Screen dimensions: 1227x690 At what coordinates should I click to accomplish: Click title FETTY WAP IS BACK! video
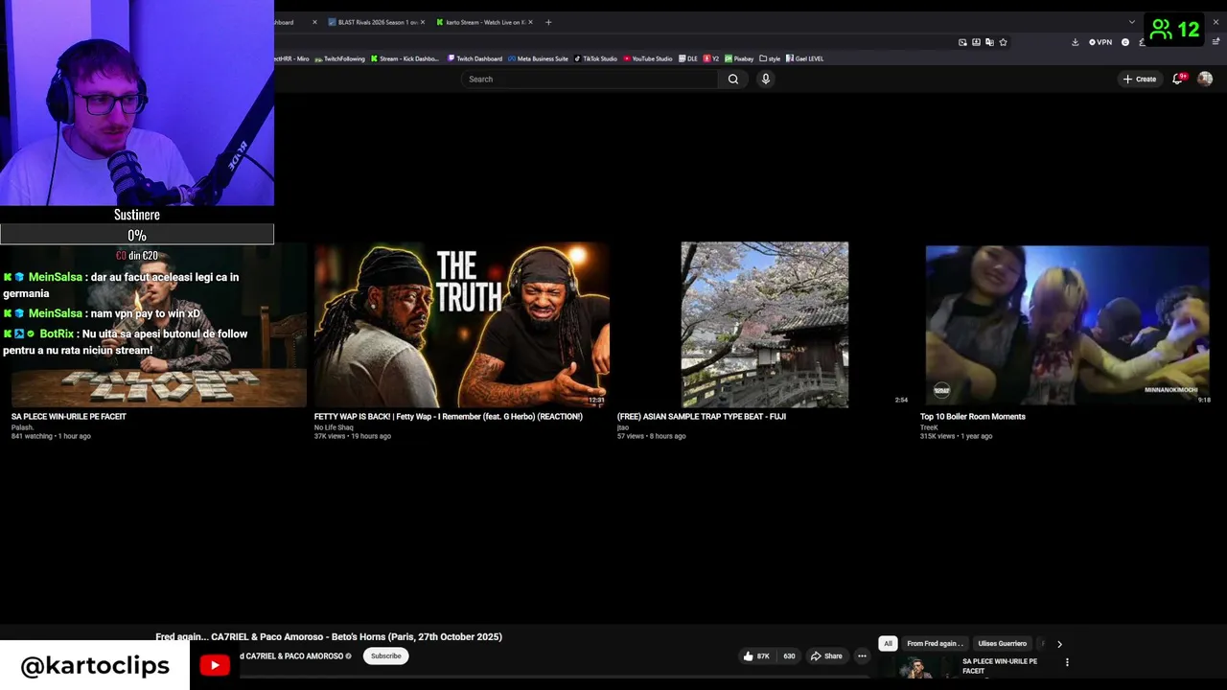click(448, 417)
